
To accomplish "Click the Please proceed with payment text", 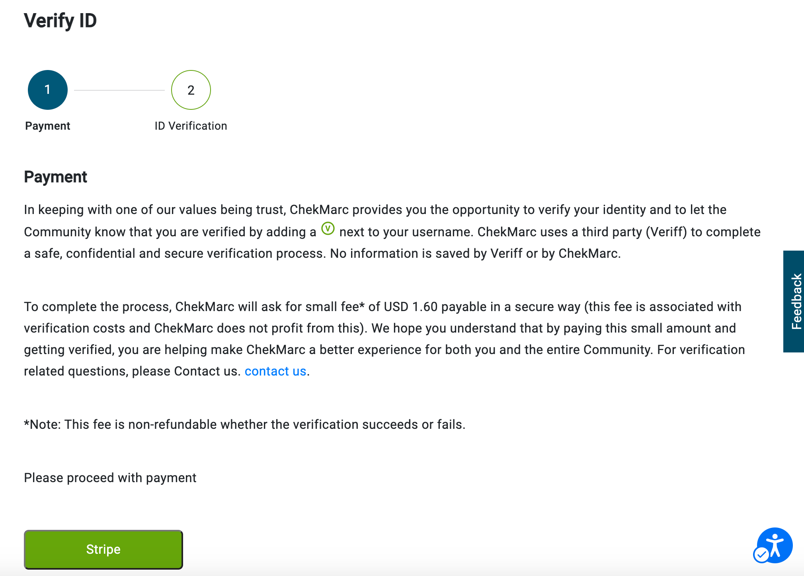I will click(x=110, y=477).
